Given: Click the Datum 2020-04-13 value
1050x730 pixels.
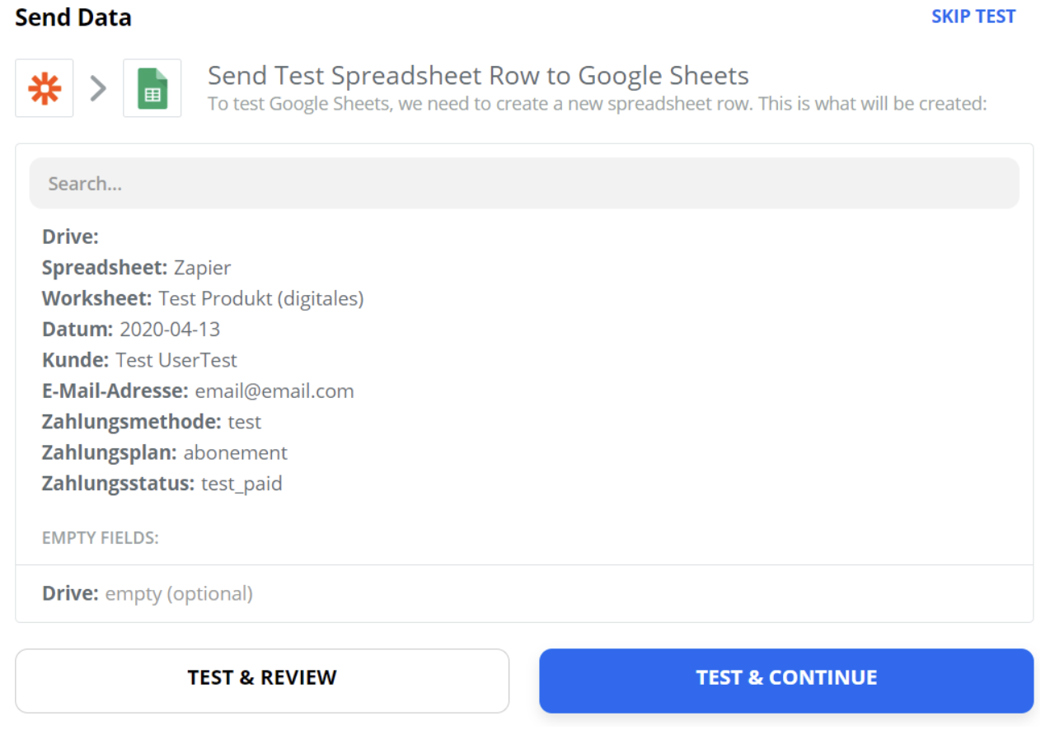Looking at the screenshot, I should tap(170, 330).
